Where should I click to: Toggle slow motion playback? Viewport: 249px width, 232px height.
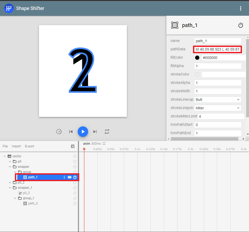click(59, 132)
